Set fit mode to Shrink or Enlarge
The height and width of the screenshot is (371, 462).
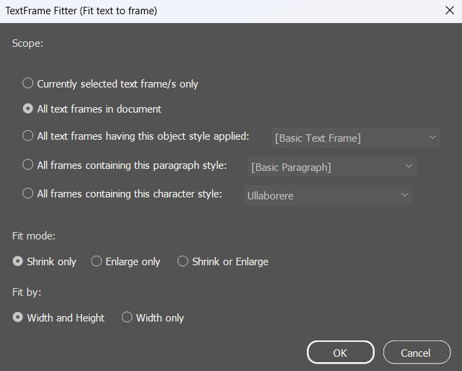pos(182,261)
